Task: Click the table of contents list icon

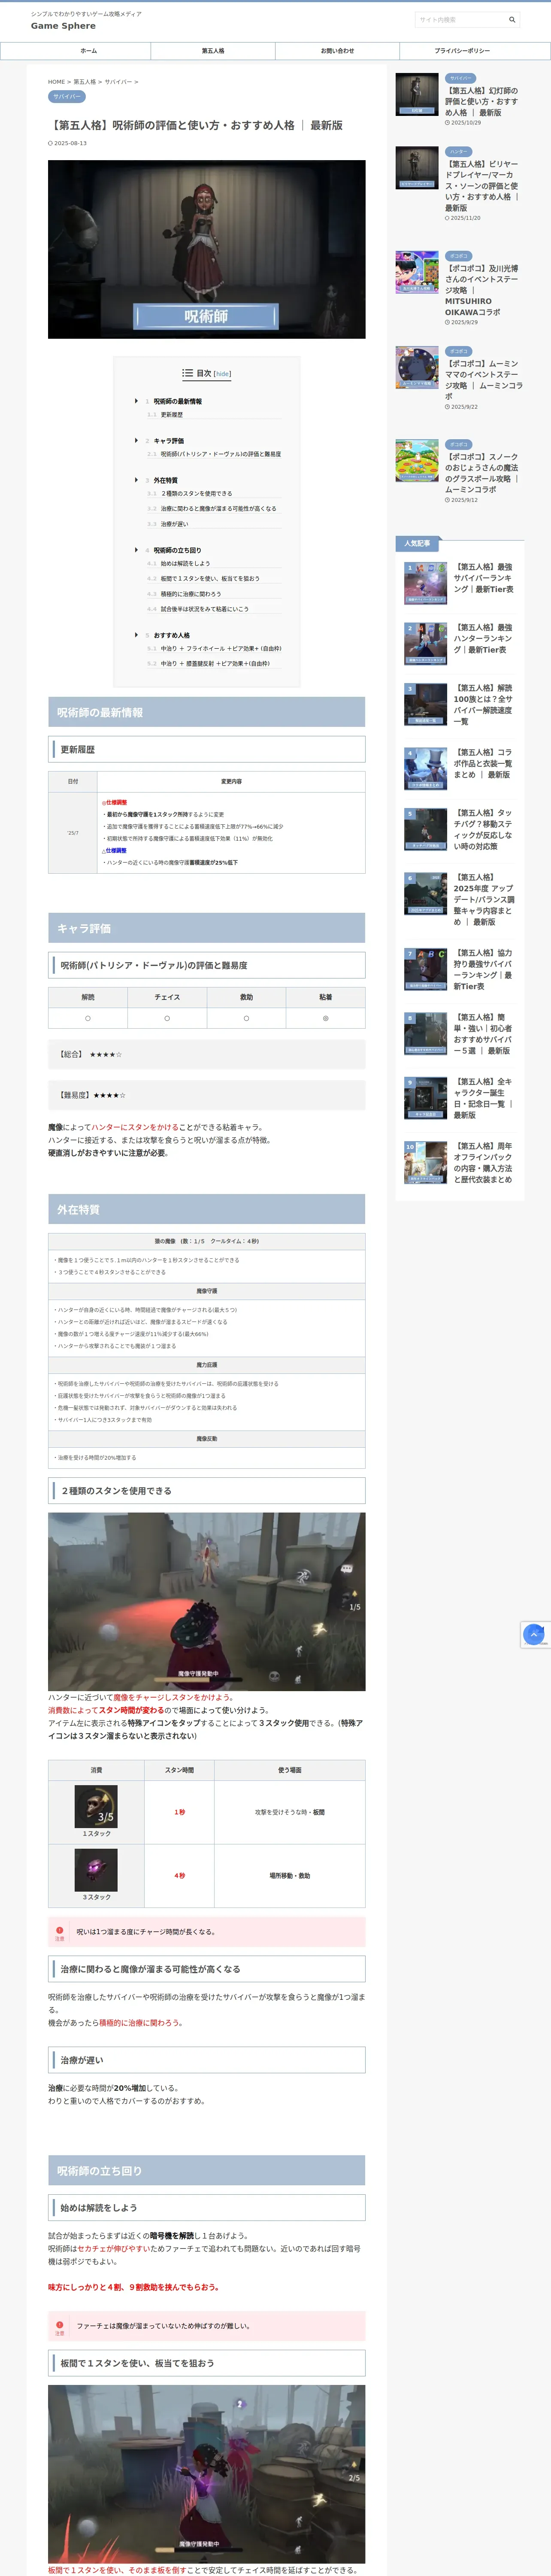Action: 187,373
